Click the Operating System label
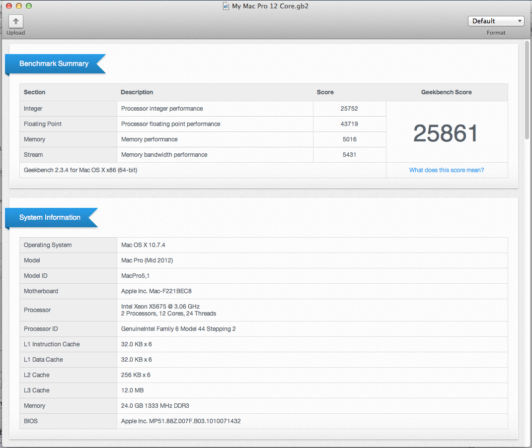Screen dimensions: 532x448 pos(48,245)
